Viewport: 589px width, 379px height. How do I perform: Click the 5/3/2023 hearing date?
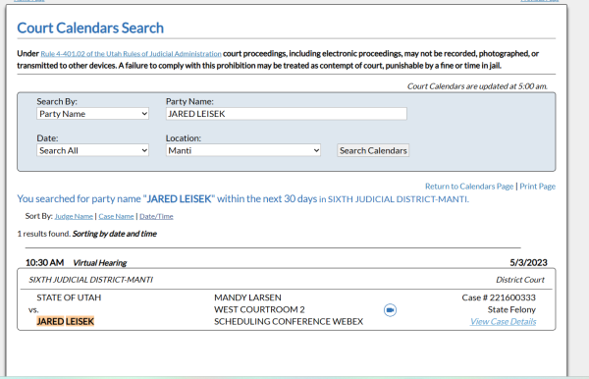pos(528,262)
